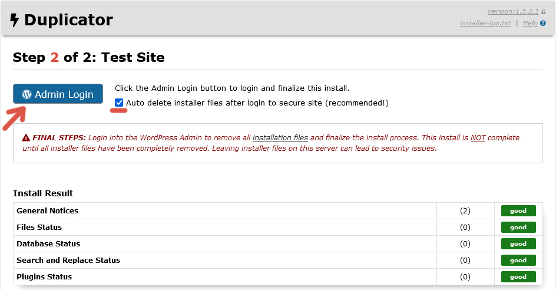The width and height of the screenshot is (556, 290).
Task: Select Search and Replace Status row label
Action: (x=68, y=260)
